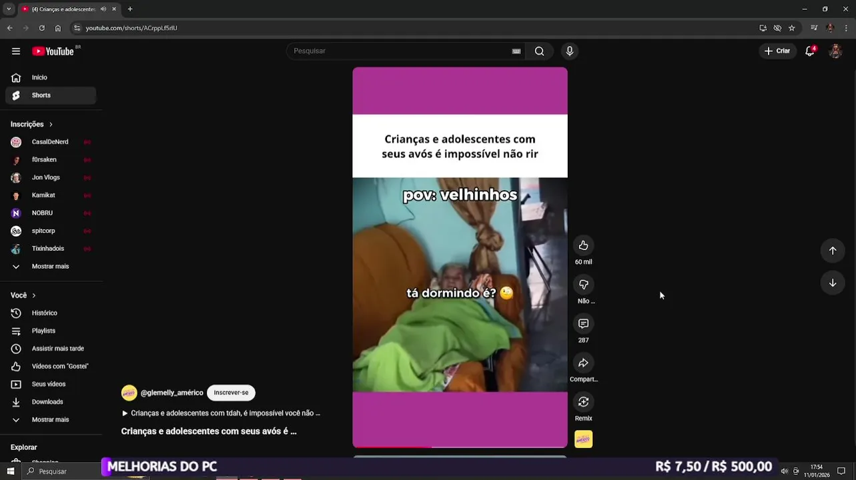Select Shorts in the sidebar

pyautogui.click(x=51, y=95)
